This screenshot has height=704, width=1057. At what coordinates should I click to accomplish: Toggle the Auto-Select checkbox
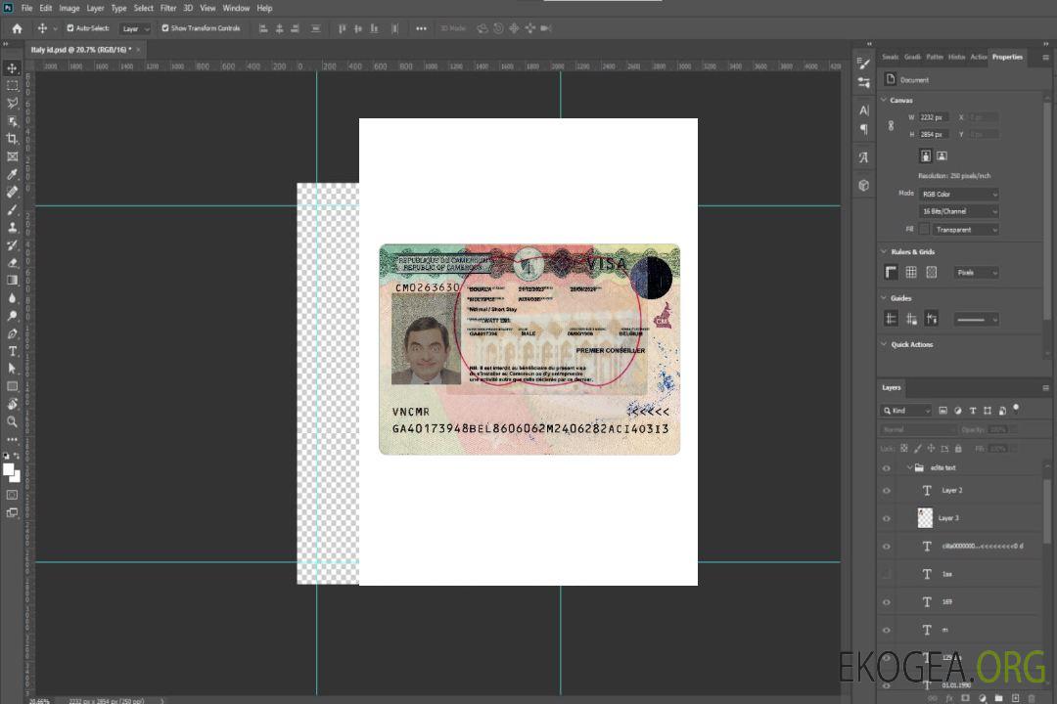[x=70, y=28]
